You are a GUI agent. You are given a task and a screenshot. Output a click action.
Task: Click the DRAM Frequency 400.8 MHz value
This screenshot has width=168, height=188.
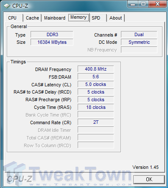pyautogui.click(x=96, y=69)
